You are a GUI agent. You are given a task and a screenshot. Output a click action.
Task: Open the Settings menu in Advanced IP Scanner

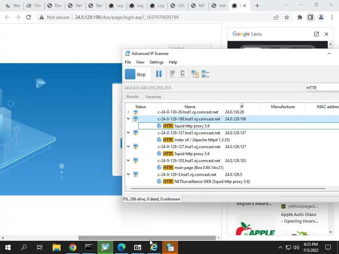tap(157, 62)
